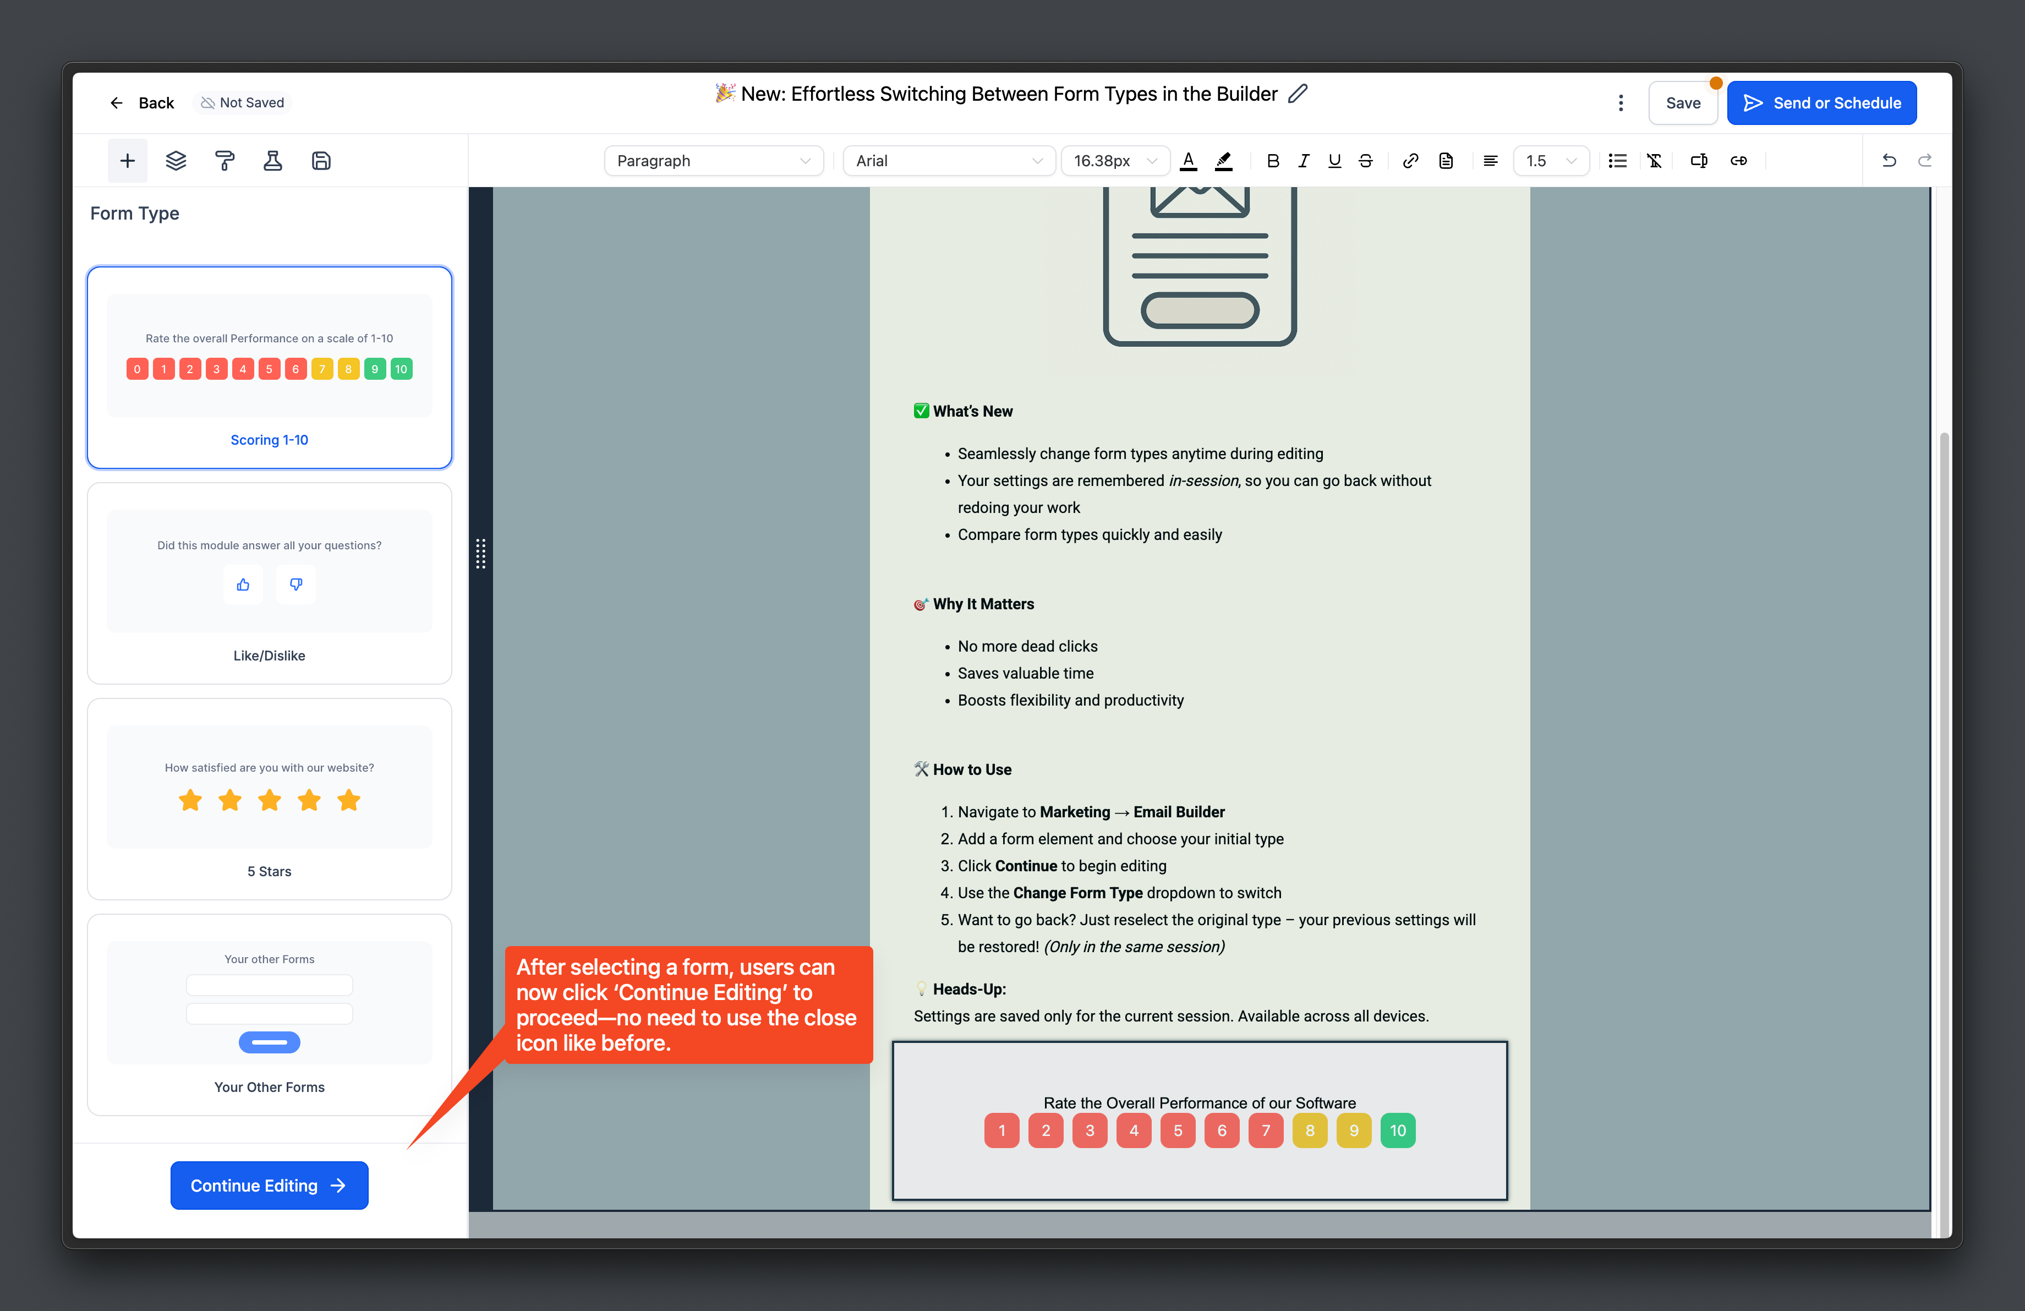Select the Your Other Forms type
Image resolution: width=2025 pixels, height=1311 pixels.
click(269, 1014)
